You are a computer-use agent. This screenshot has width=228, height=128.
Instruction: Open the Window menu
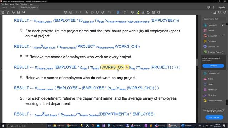point(24,4)
